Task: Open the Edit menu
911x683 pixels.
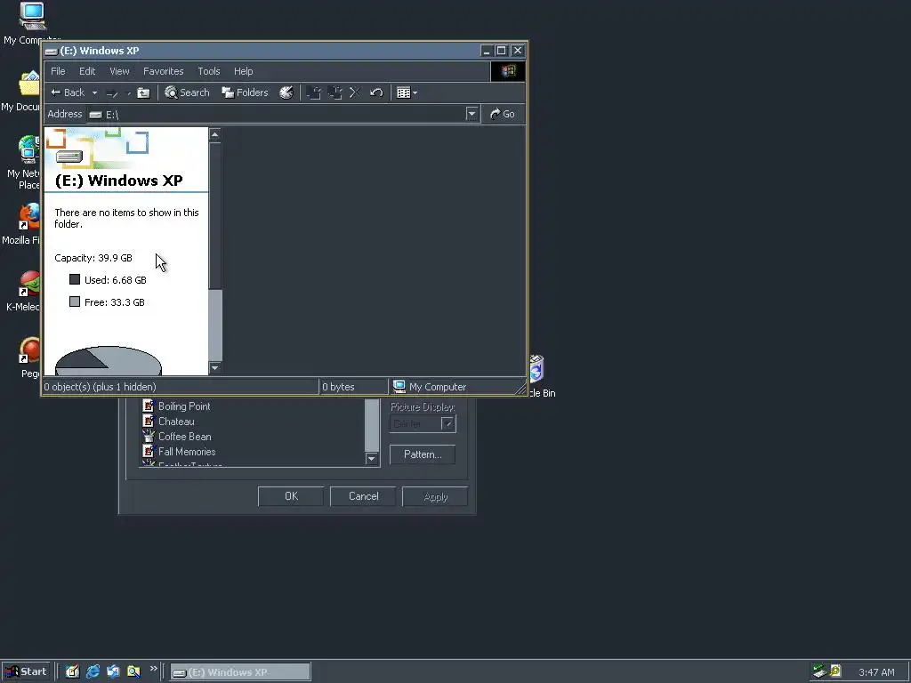Action: (87, 71)
